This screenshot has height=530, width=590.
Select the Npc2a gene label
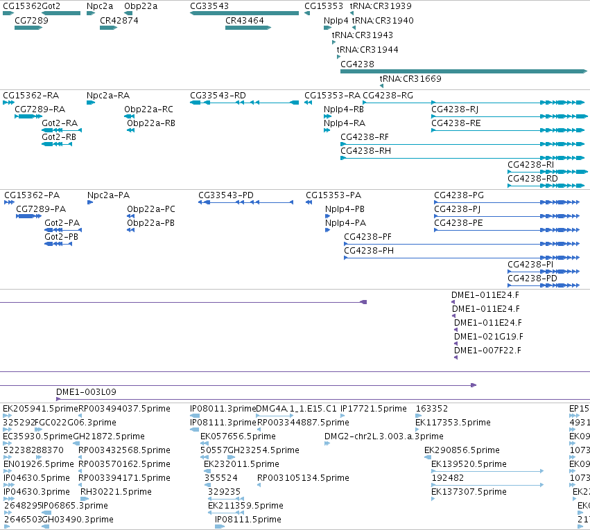point(100,6)
